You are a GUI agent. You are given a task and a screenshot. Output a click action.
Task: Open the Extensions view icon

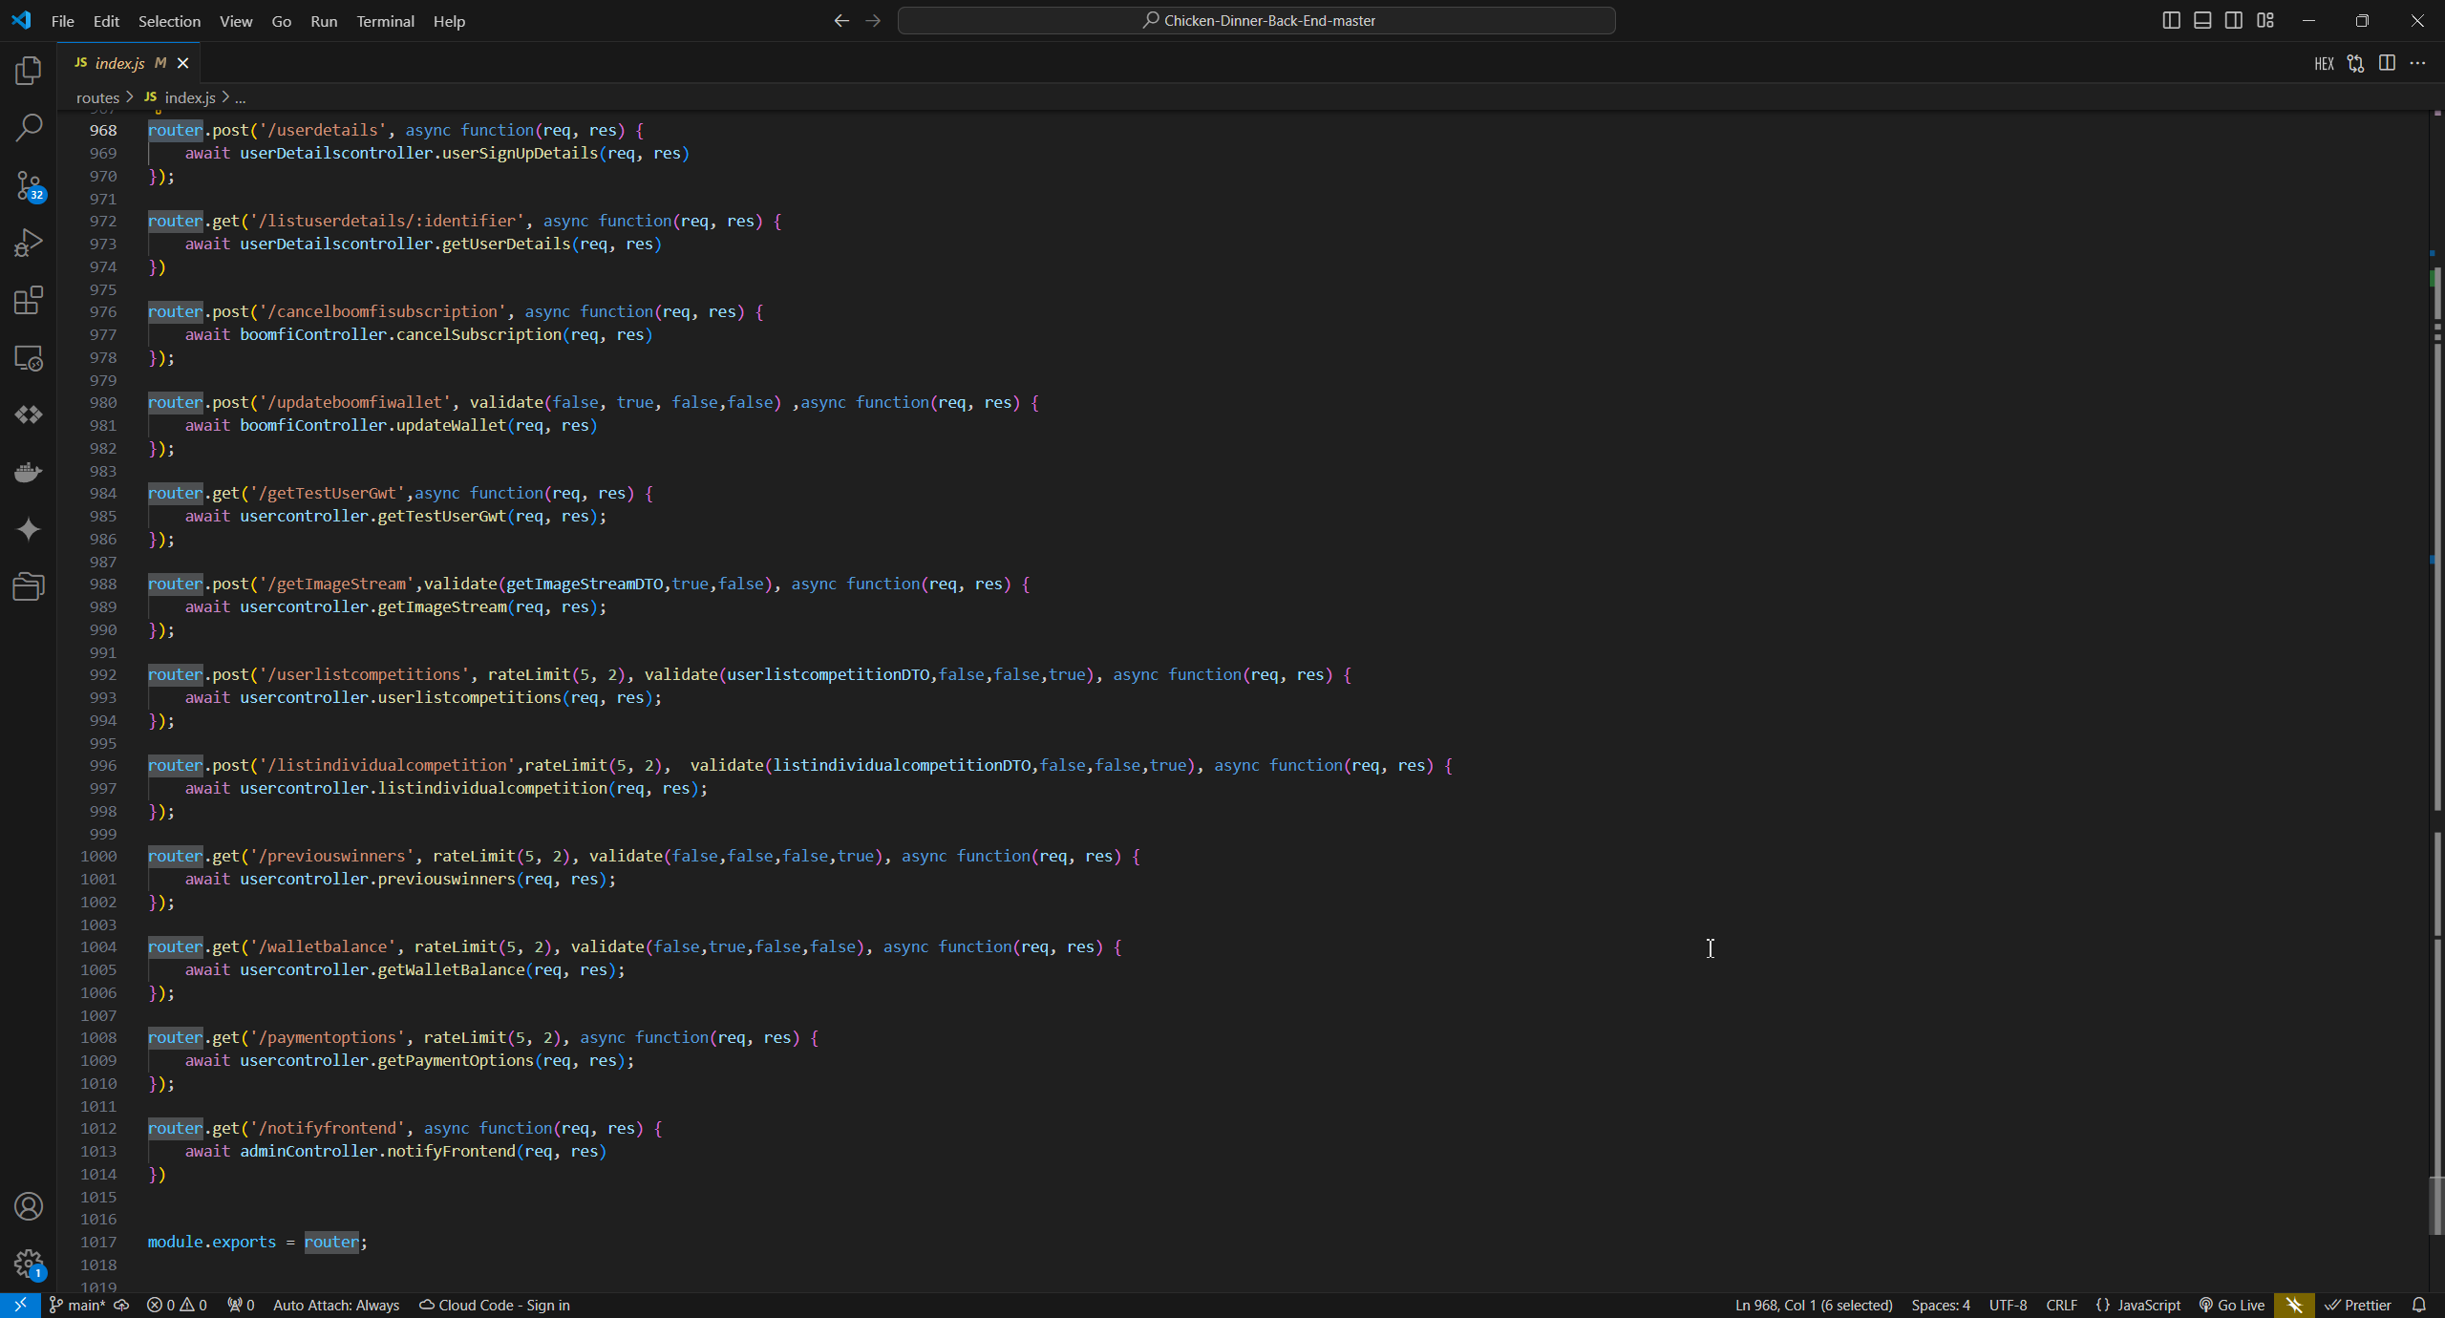coord(29,300)
